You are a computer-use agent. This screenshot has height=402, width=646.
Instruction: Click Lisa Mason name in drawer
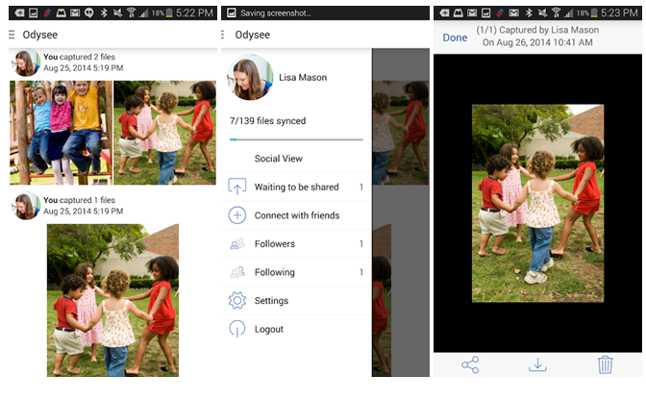(303, 78)
